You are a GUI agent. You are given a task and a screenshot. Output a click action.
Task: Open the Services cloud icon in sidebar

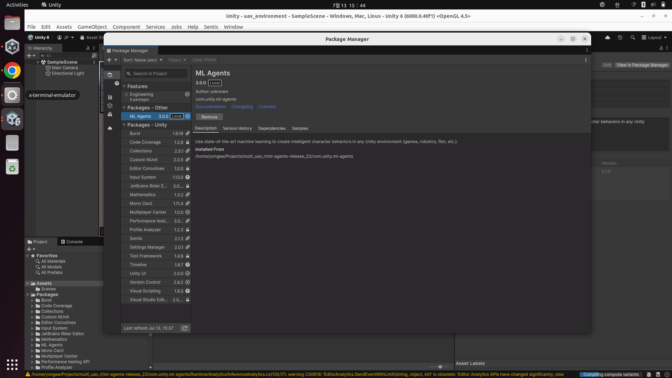coord(110,128)
